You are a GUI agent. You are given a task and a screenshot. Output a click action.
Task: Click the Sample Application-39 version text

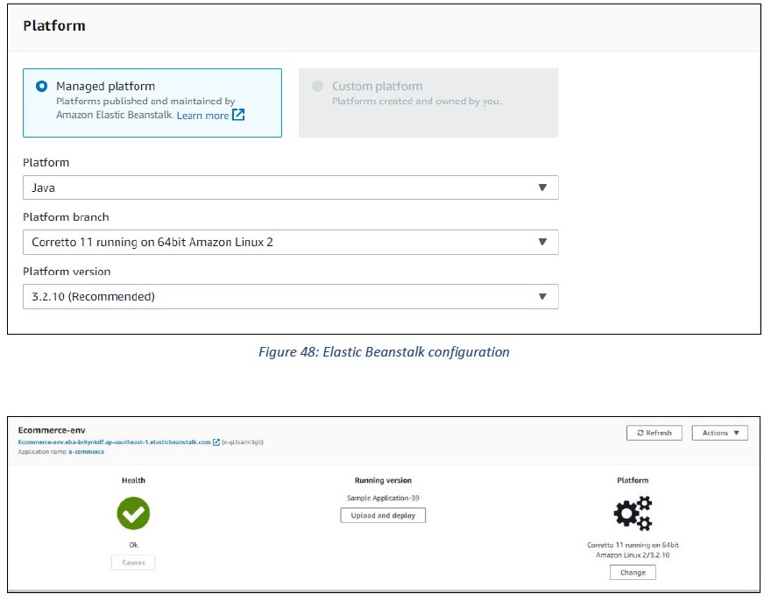pyautogui.click(x=383, y=498)
